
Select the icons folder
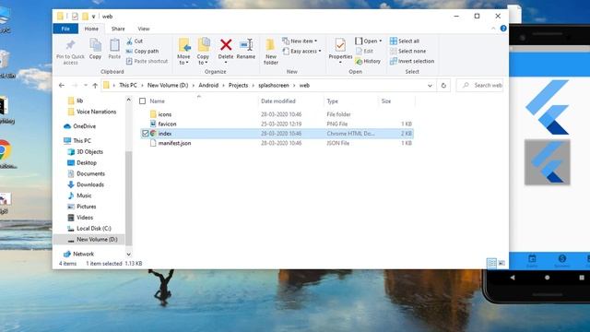click(x=165, y=114)
